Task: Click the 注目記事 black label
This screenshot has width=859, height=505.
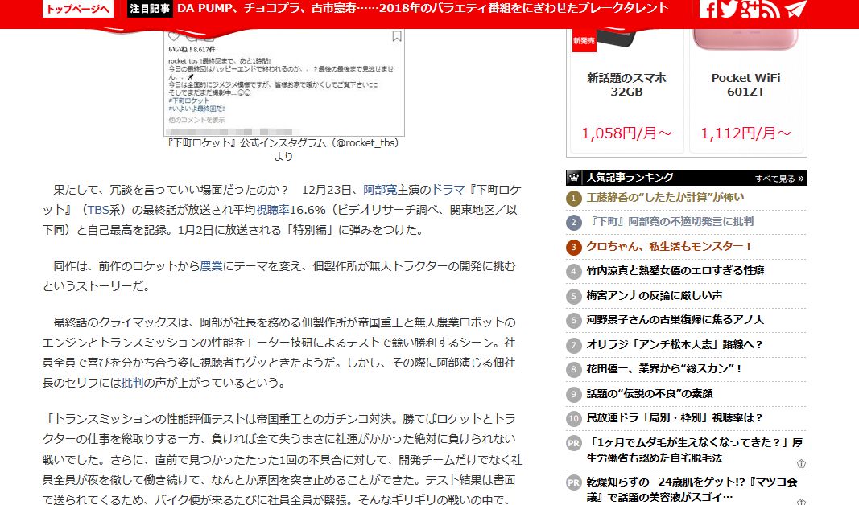Action: (150, 9)
